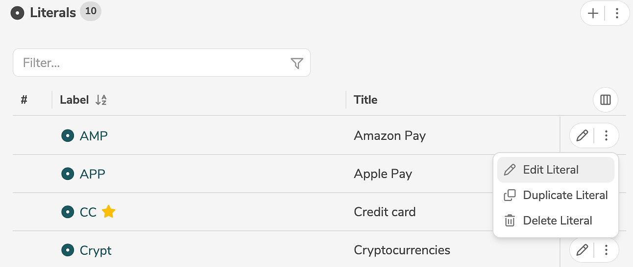
Task: Click the circle icon next to AMP
Action: click(x=68, y=135)
